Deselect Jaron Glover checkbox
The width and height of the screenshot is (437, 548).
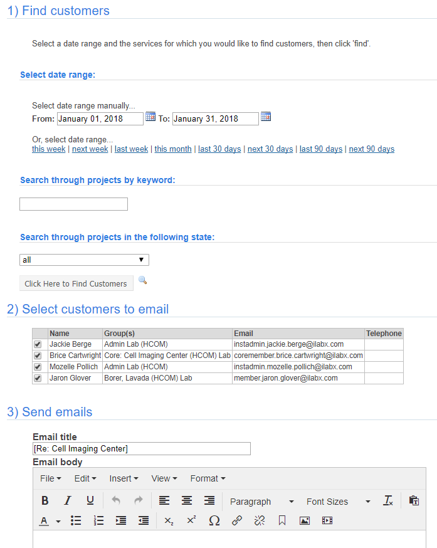point(38,378)
